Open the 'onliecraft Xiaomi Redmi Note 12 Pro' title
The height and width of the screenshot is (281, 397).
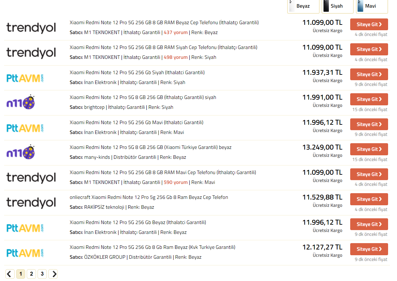pyautogui.click(x=149, y=197)
